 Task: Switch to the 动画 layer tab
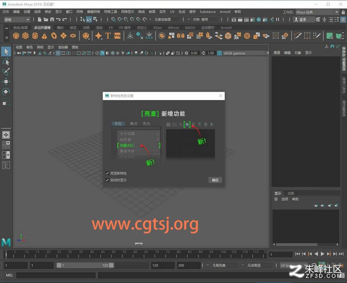click(x=291, y=193)
